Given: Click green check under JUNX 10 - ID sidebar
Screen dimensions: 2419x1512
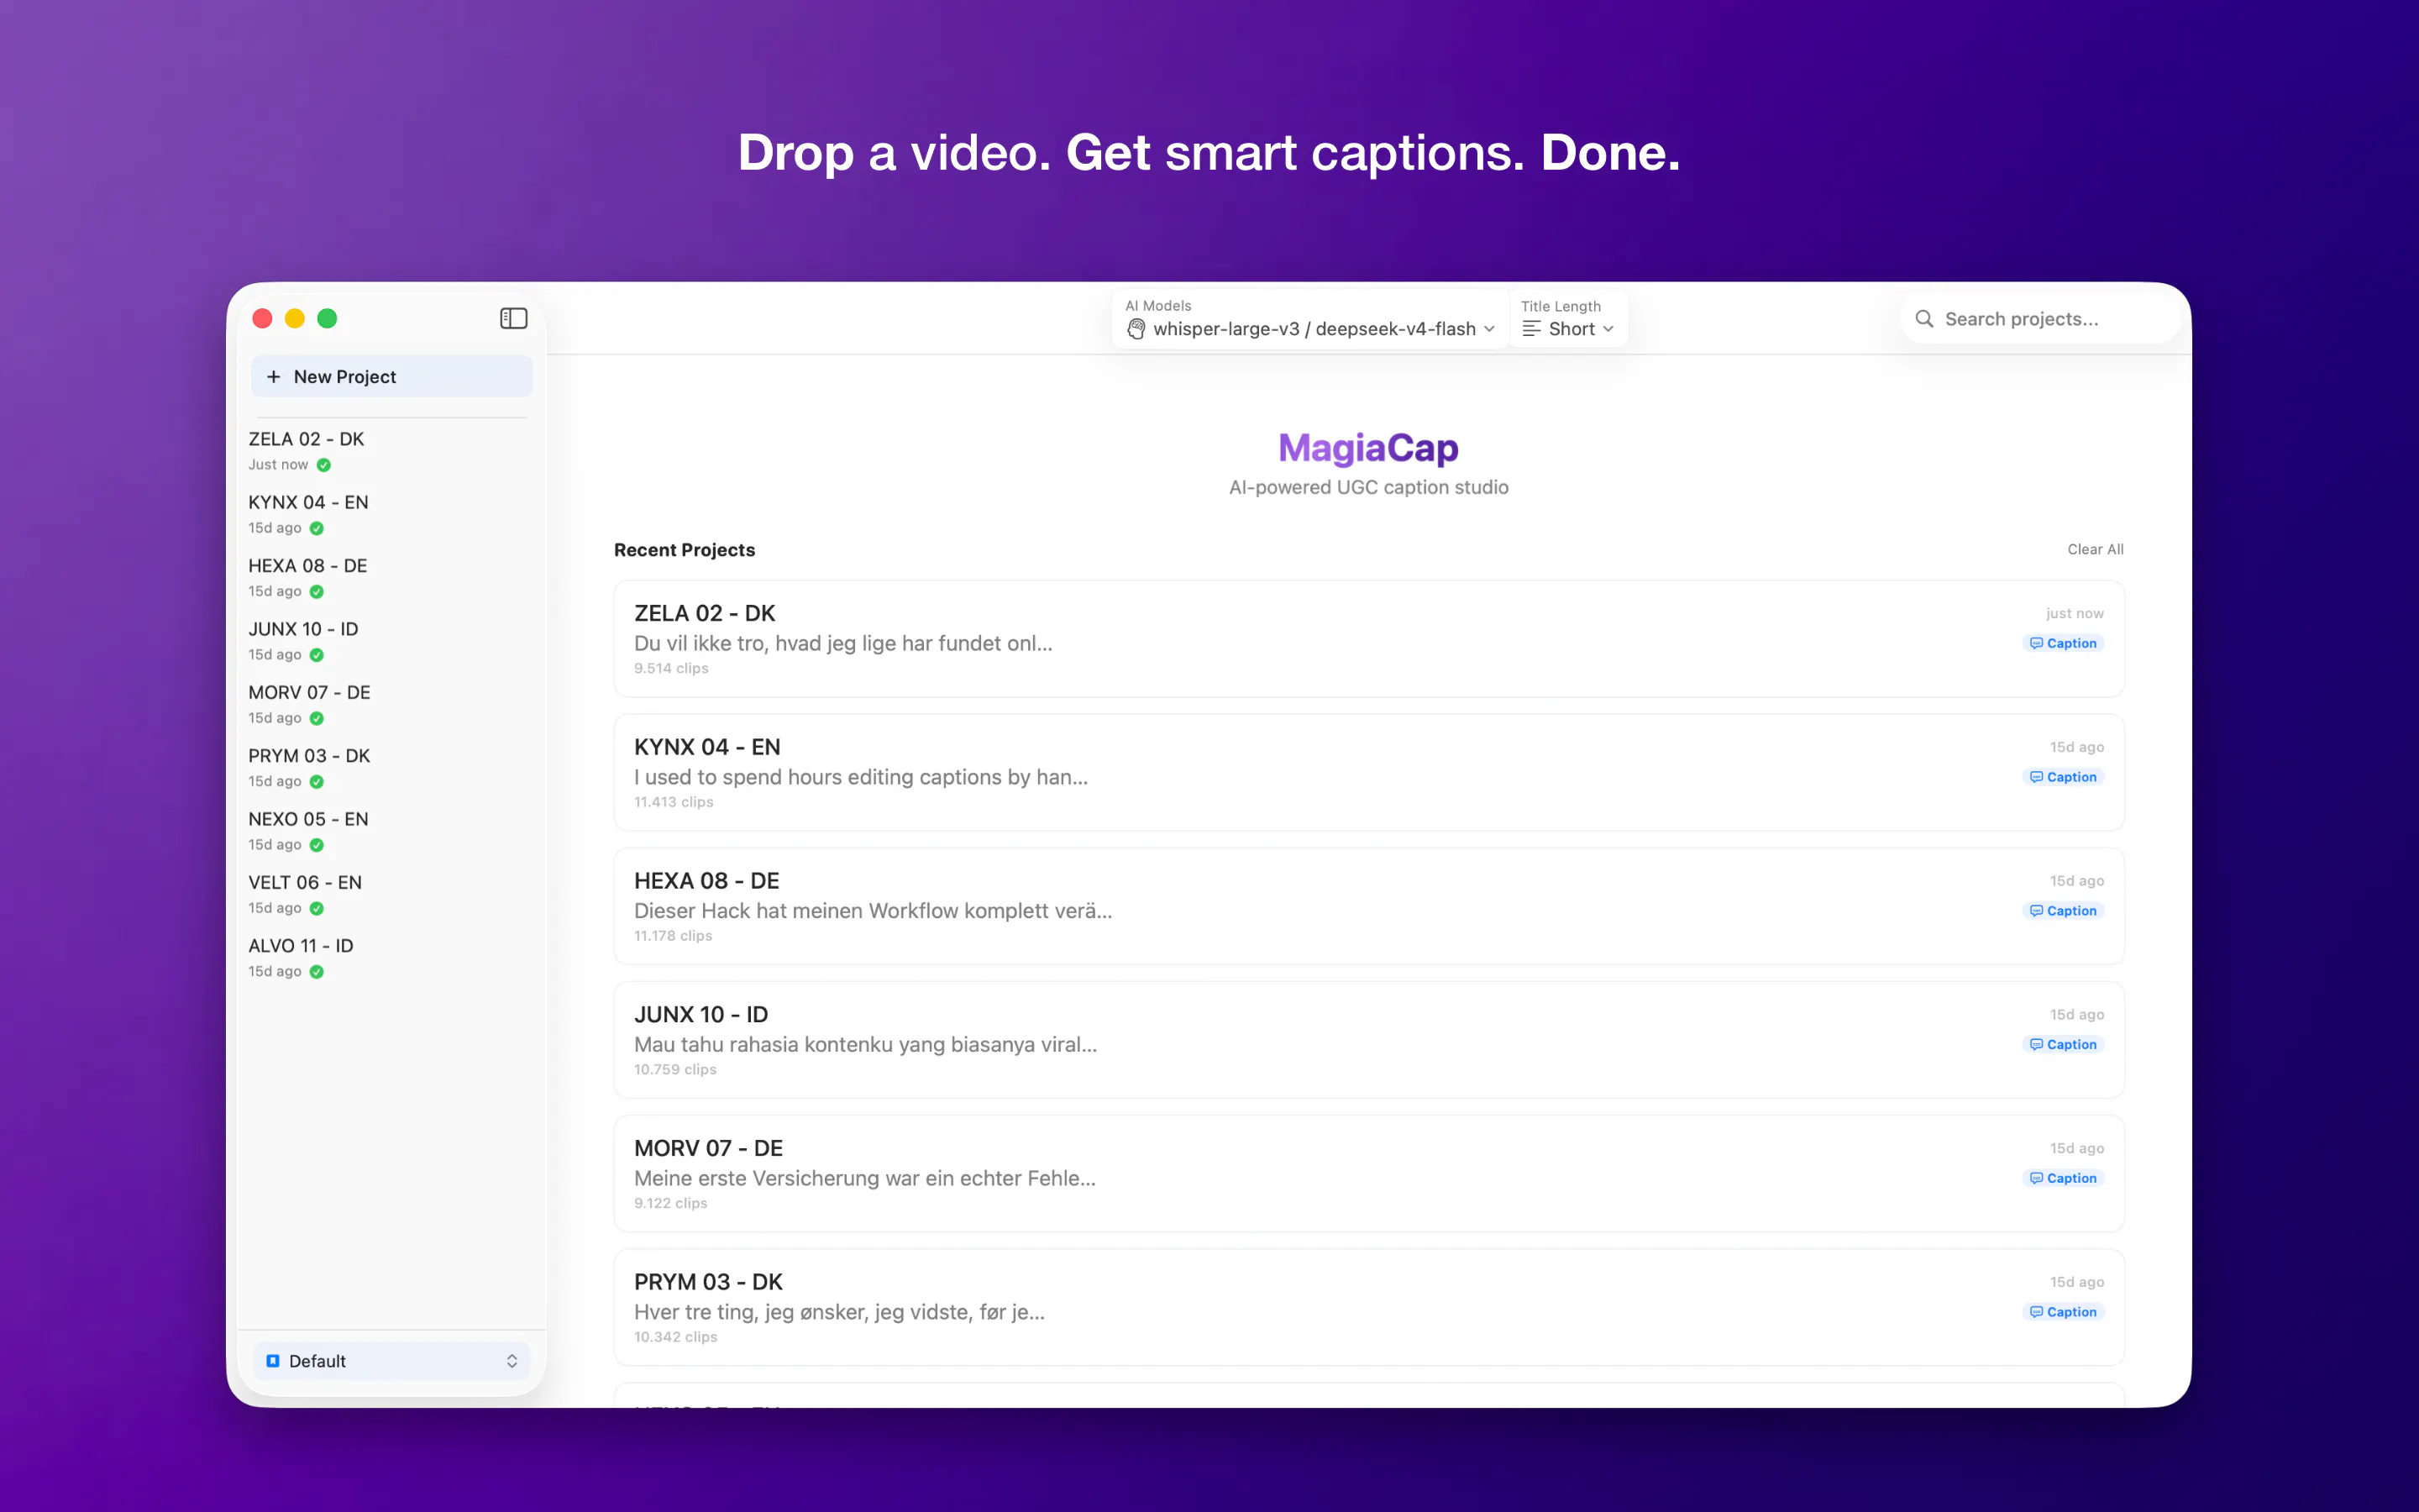Looking at the screenshot, I should [317, 655].
